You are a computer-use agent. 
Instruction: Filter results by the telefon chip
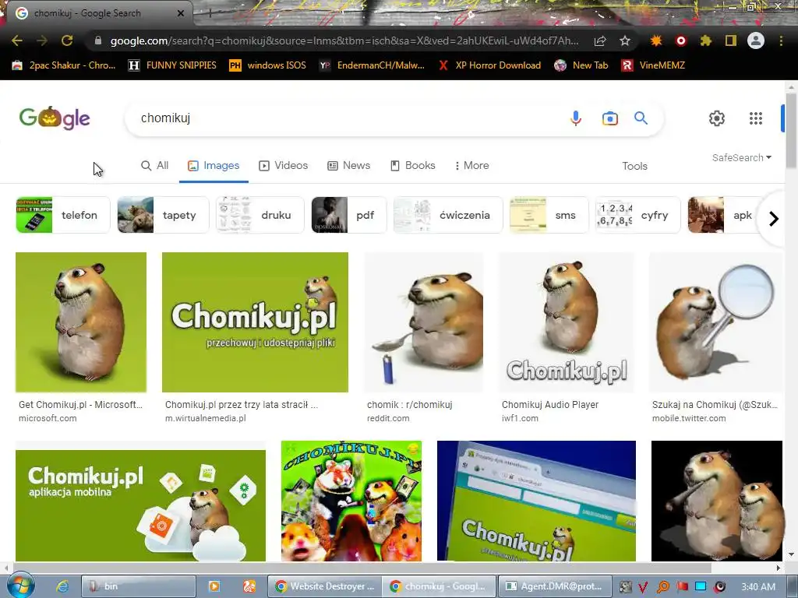coord(62,215)
